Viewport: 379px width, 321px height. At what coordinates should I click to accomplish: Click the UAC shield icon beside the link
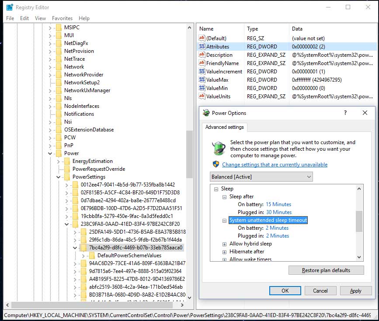click(216, 164)
